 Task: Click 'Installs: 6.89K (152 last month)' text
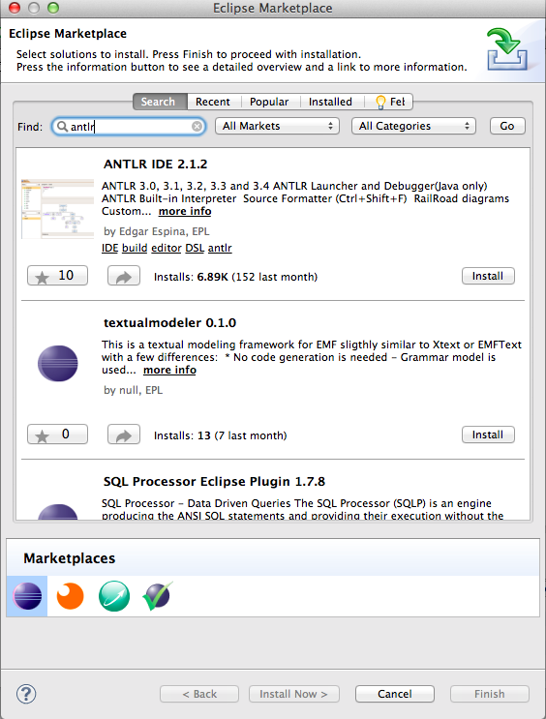(235, 277)
